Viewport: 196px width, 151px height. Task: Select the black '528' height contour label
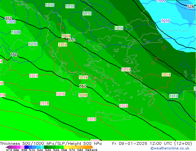click(190, 6)
